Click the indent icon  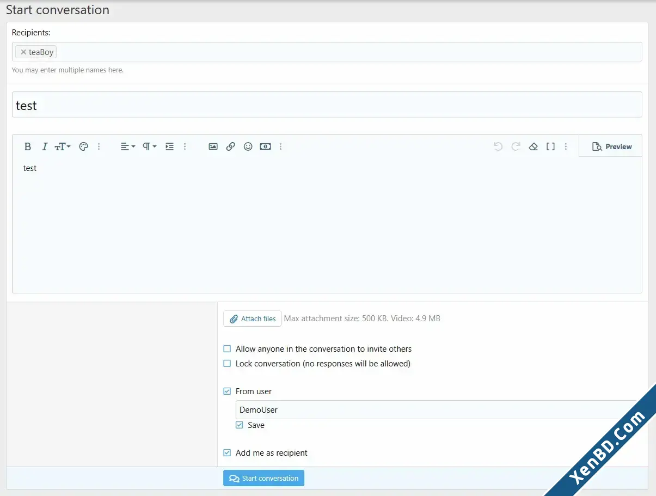tap(170, 146)
